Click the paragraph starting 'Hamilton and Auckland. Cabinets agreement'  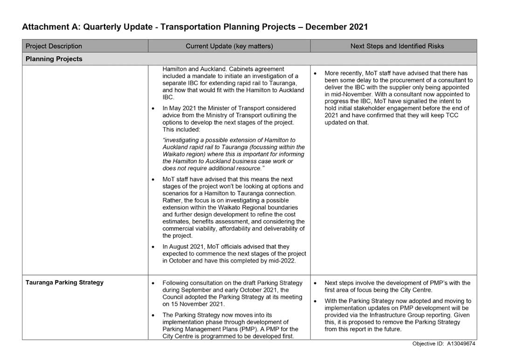234,83
